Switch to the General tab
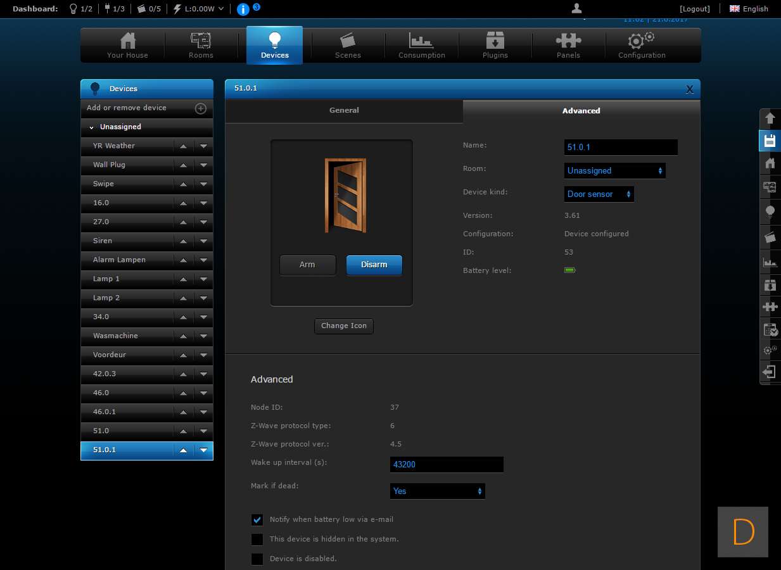781x570 pixels. point(344,111)
